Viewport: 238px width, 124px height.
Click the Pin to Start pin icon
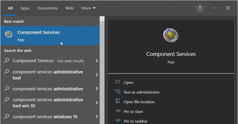(x=117, y=111)
